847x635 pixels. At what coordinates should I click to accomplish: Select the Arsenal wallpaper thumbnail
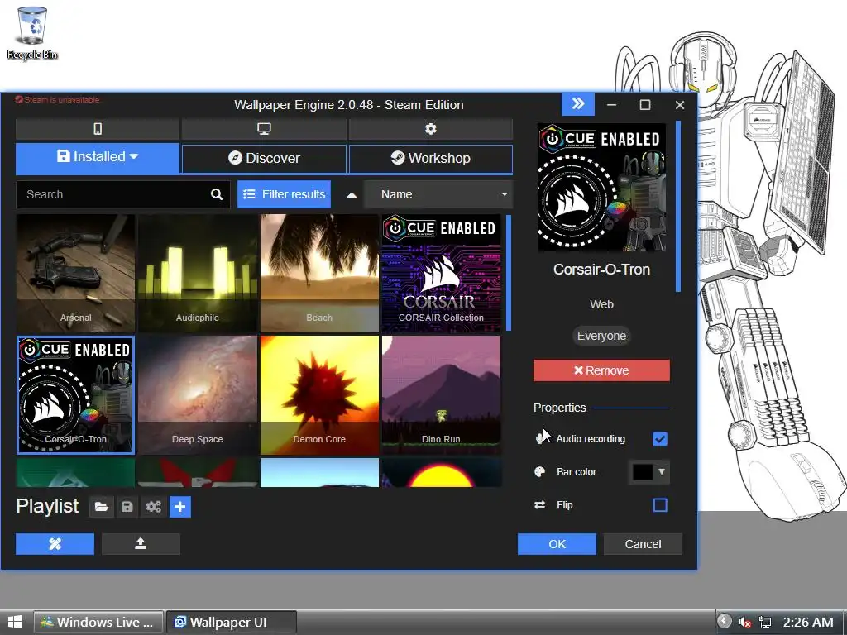point(75,273)
